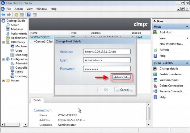Click the OK button in dialog

(x=106, y=90)
